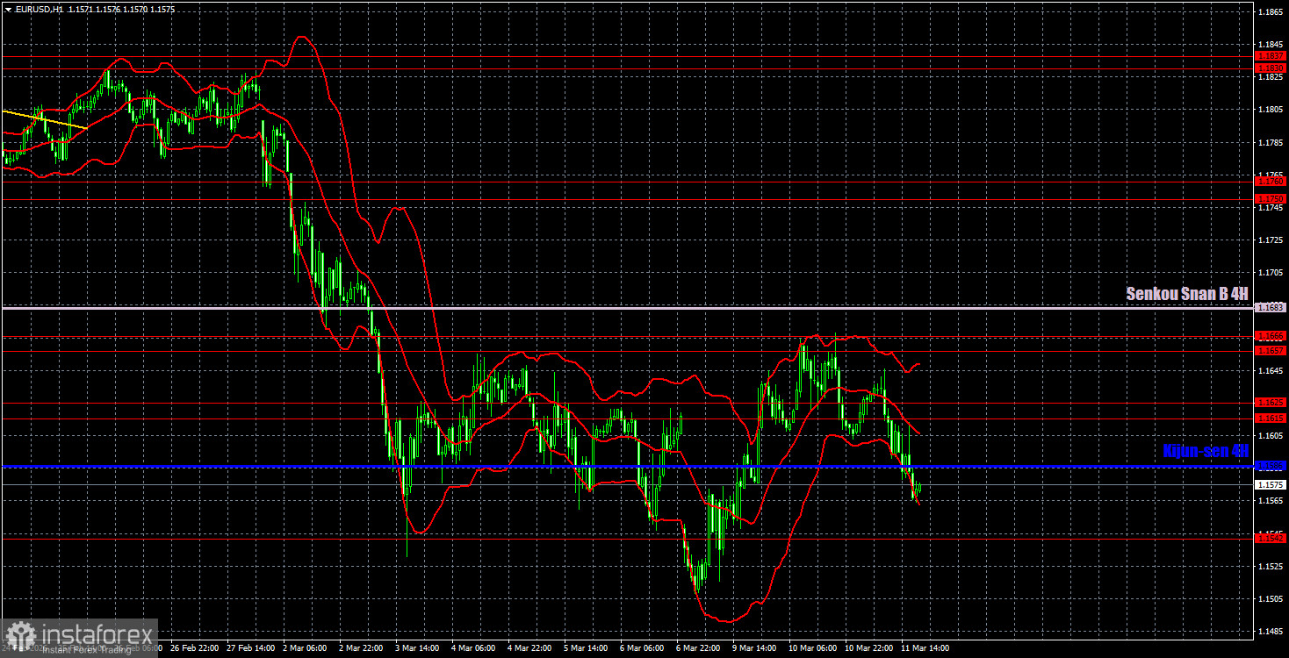Click the 1.1785 price axis value
1289x658 pixels.
pyautogui.click(x=1271, y=142)
